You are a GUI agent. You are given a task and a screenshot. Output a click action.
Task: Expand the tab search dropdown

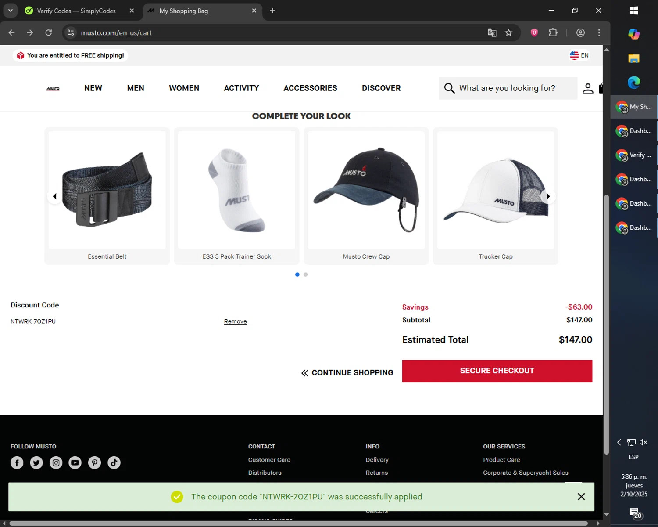[10, 11]
